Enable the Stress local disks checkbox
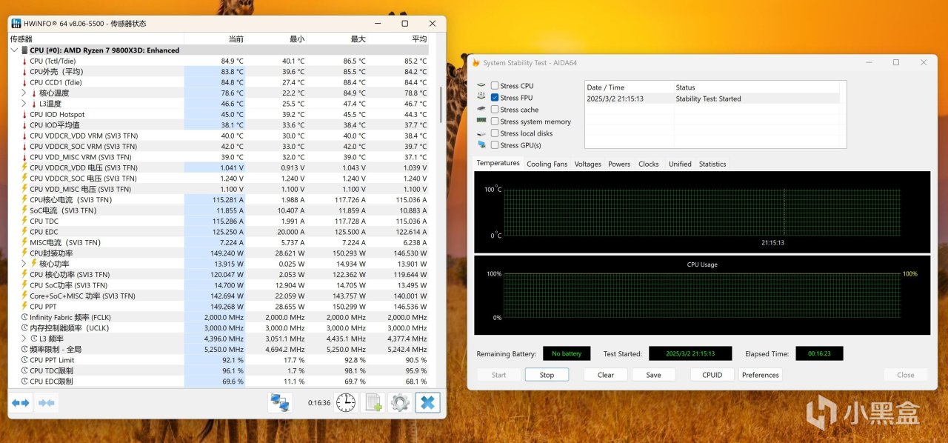Screen dimensions: 948x443 coord(495,133)
